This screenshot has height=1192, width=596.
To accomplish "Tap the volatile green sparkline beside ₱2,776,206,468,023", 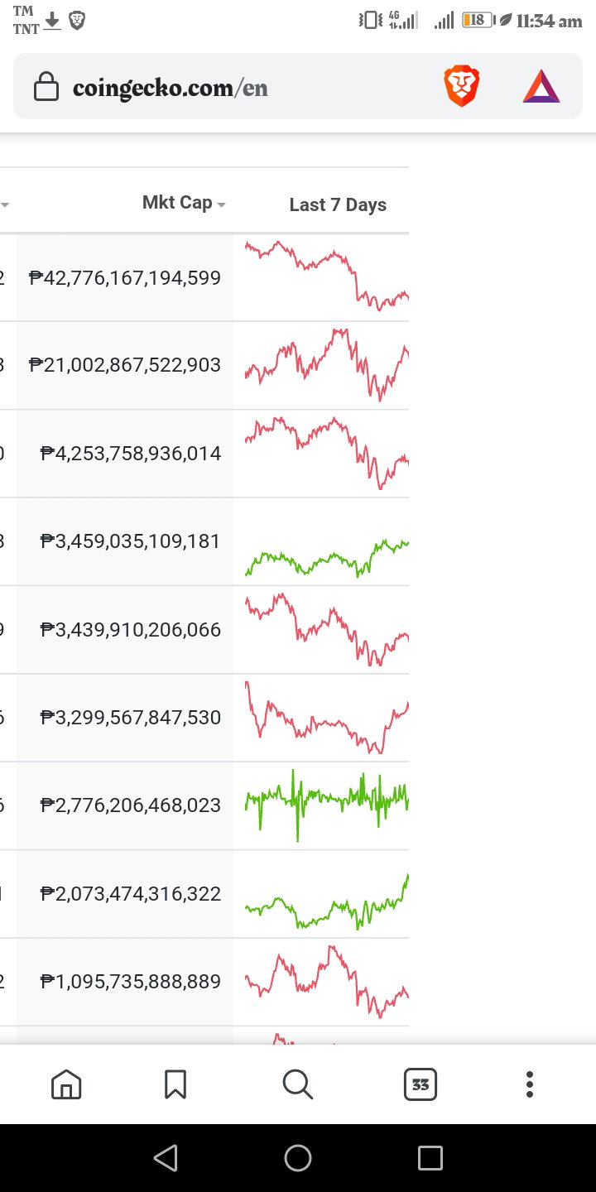I will click(x=327, y=801).
